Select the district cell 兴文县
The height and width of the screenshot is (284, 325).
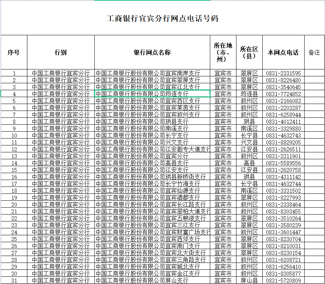249,142
